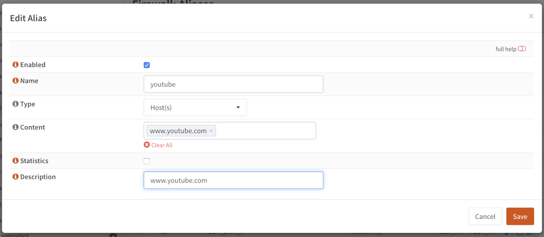The height and width of the screenshot is (237, 544).
Task: Click empty space in the Content box
Action: pyautogui.click(x=265, y=131)
